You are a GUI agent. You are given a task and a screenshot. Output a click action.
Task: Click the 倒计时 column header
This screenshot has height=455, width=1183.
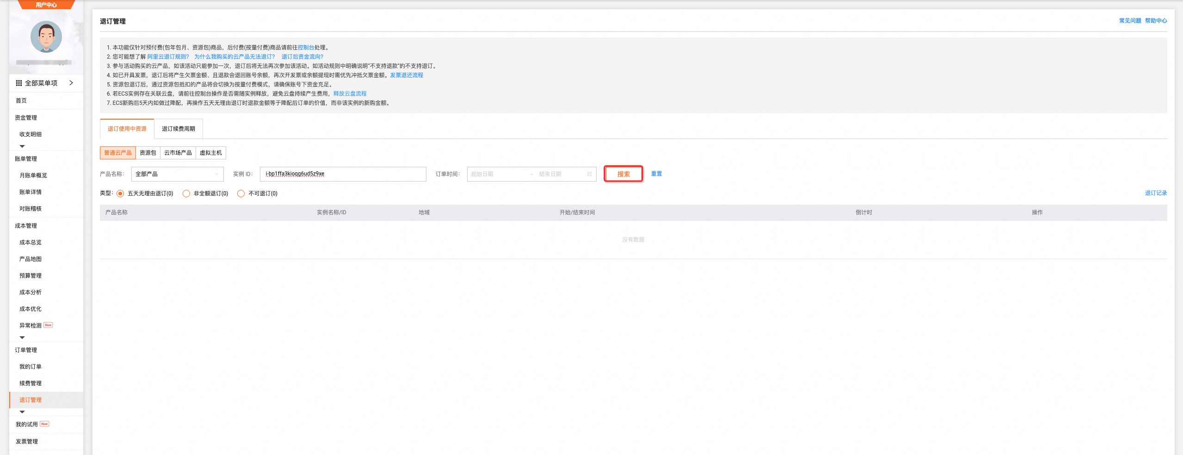pos(864,212)
